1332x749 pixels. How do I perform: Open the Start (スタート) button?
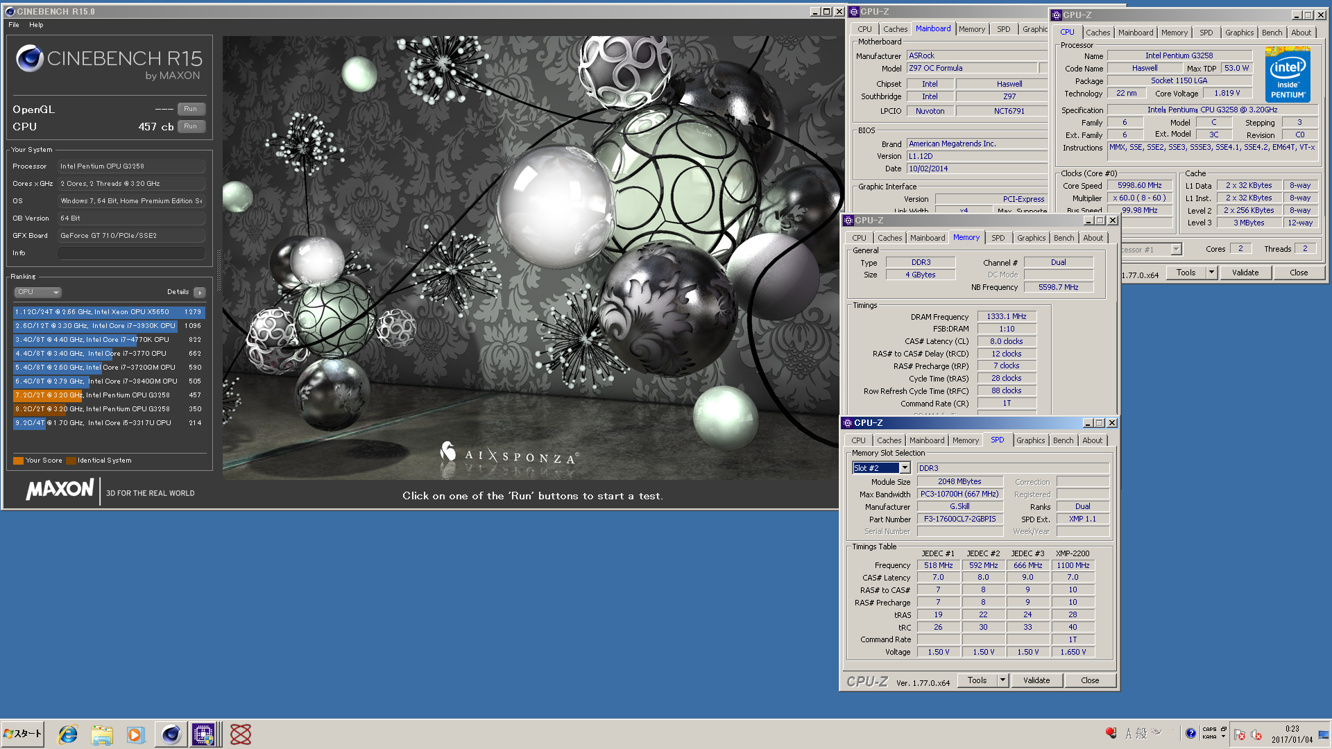(x=23, y=734)
